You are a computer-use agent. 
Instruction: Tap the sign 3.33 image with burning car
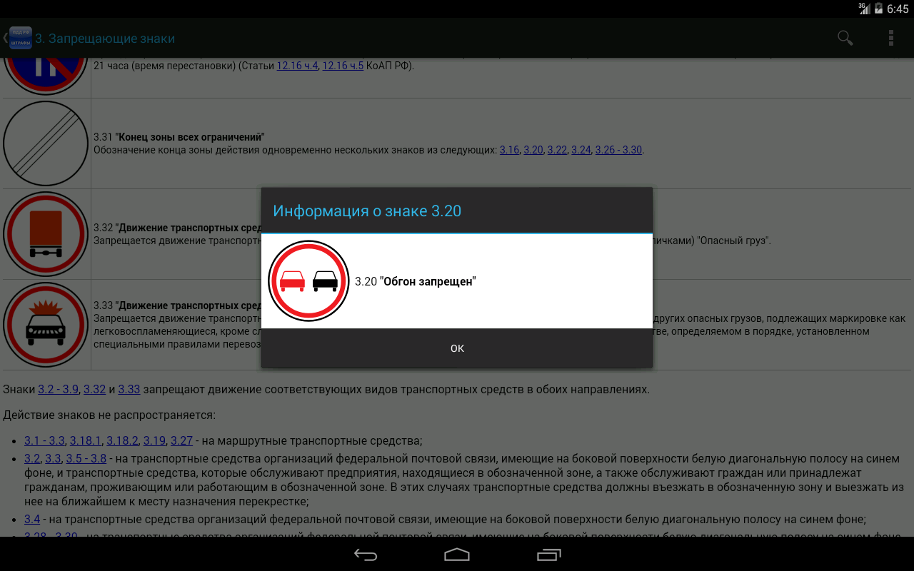click(46, 325)
